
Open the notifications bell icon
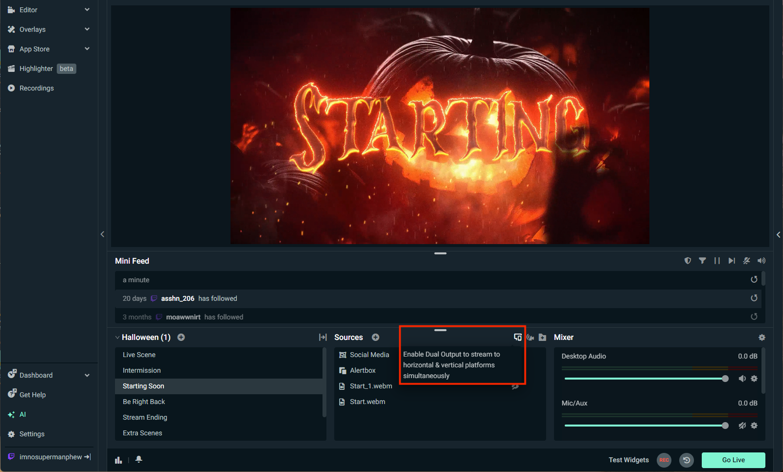[x=139, y=459]
